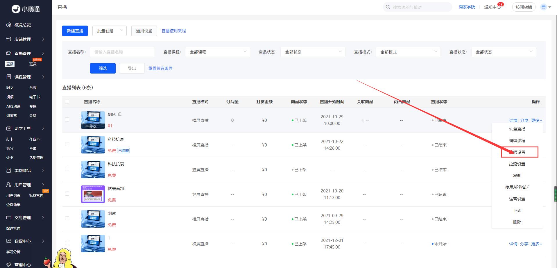Click the user management (用户管理) person icon
The image size is (557, 268).
click(9, 185)
